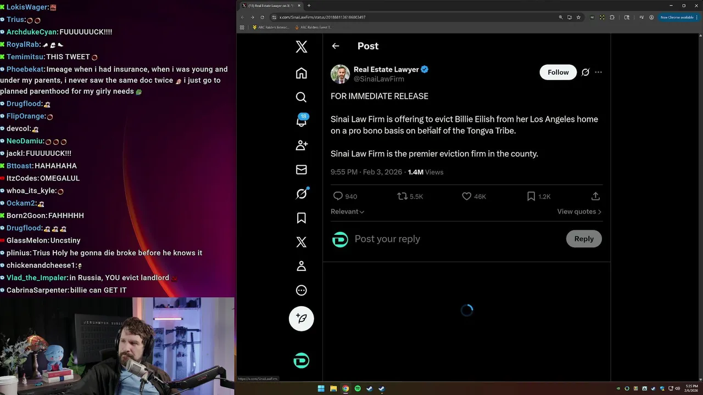Reload the page in Chrome
This screenshot has height=395, width=703.
point(262,17)
